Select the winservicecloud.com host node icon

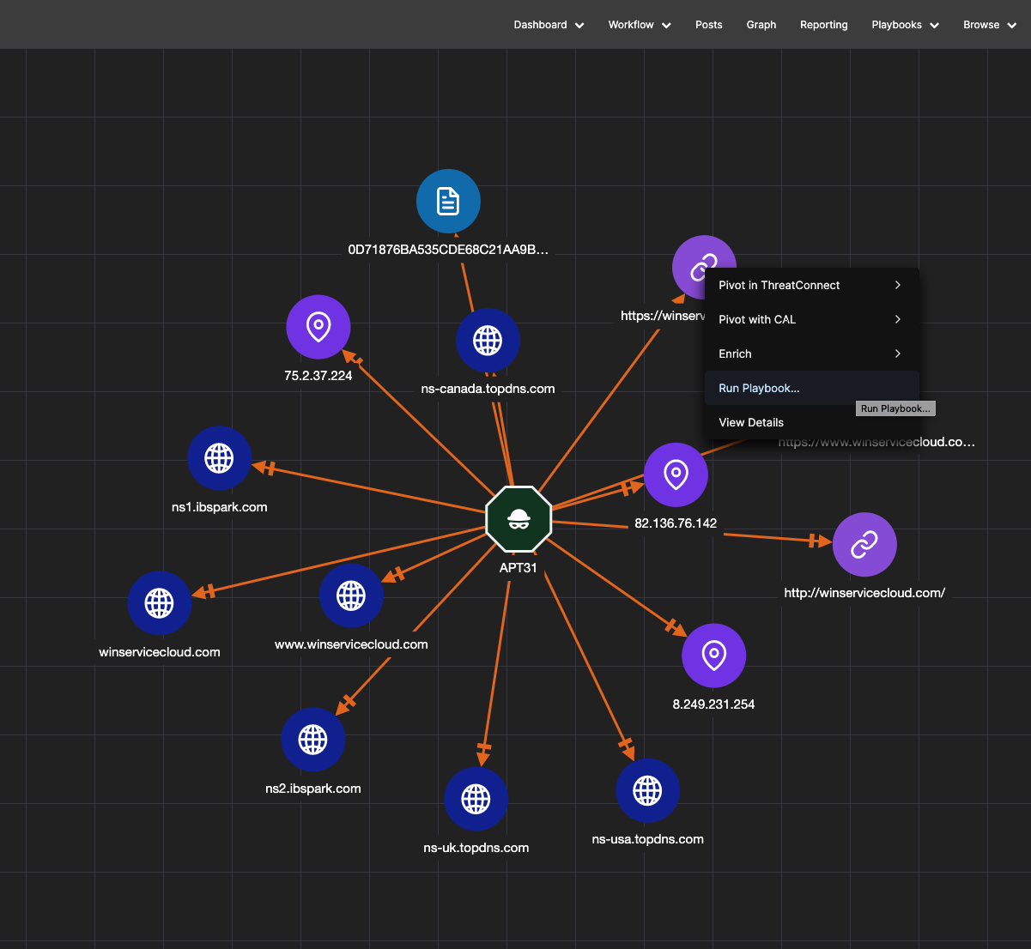(x=159, y=603)
